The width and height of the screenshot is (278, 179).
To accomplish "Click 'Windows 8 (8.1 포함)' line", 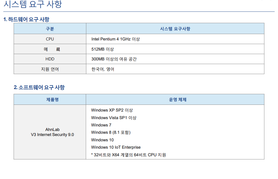I will pos(111,133).
